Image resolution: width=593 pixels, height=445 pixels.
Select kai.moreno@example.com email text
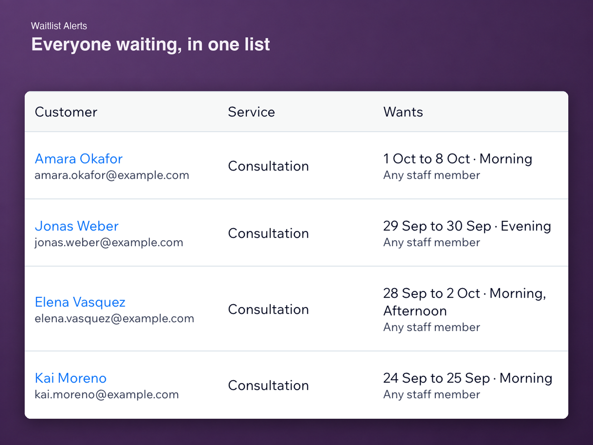(x=107, y=395)
